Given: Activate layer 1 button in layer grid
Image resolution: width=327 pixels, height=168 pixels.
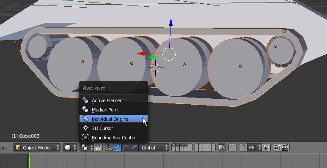Looking at the screenshot, I should tap(173, 145).
